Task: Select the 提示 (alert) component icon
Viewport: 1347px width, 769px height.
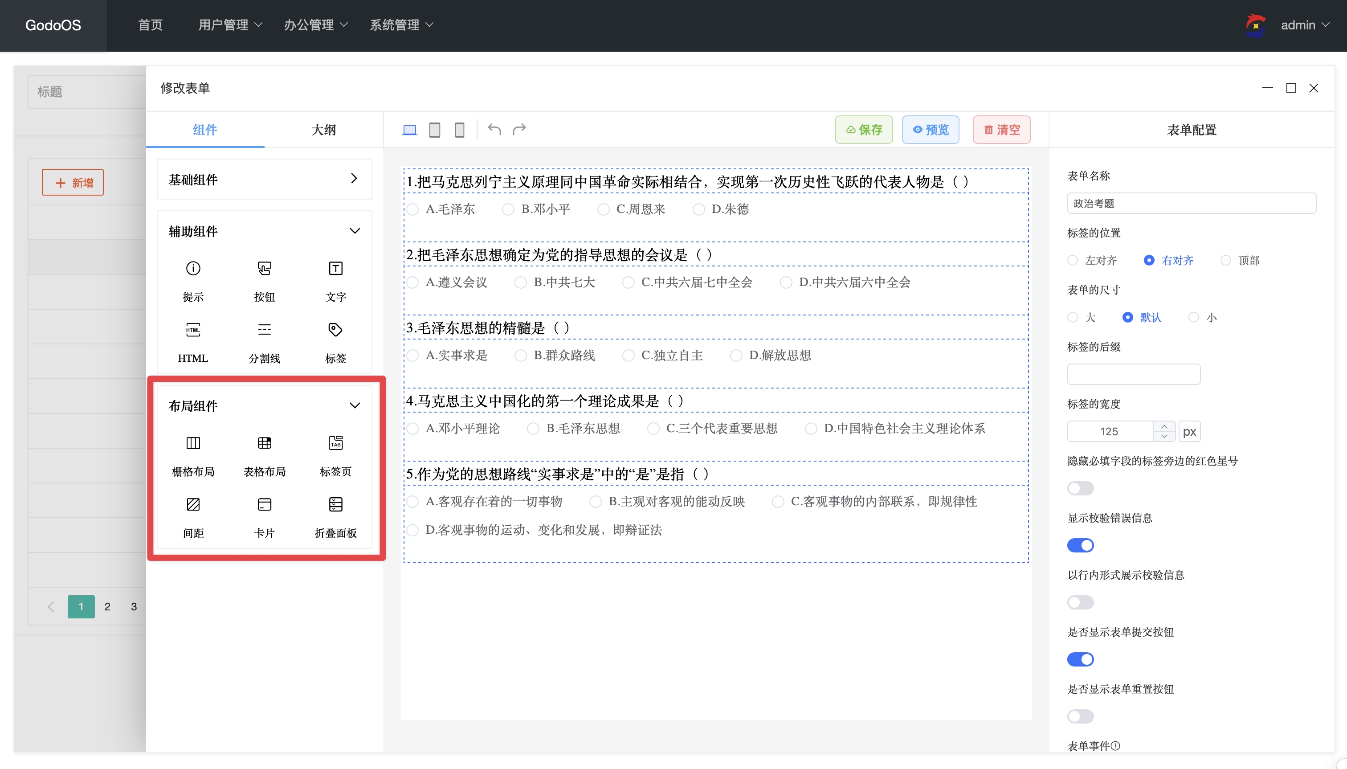Action: [x=193, y=268]
